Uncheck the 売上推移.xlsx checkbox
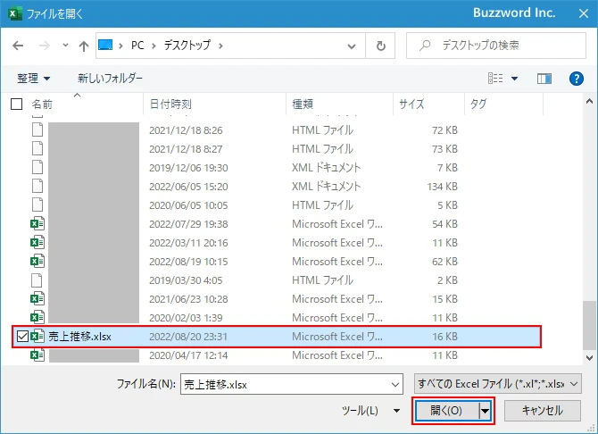Image resolution: width=598 pixels, height=434 pixels. (x=22, y=336)
